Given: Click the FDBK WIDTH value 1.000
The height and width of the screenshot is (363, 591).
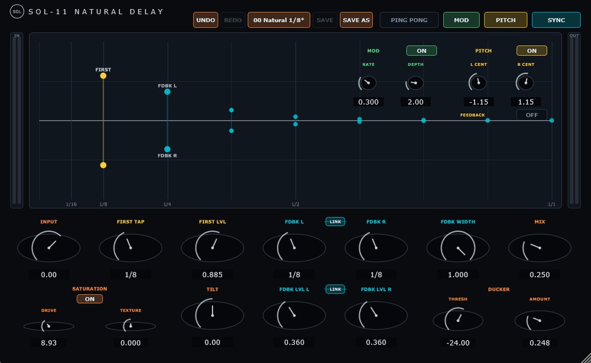Looking at the screenshot, I should (458, 275).
